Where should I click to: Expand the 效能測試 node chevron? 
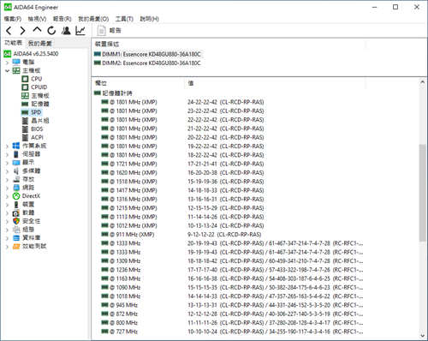(8, 247)
